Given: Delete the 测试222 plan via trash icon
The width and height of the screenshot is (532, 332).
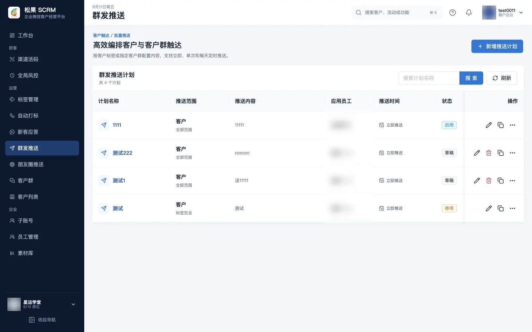Looking at the screenshot, I should coord(488,153).
